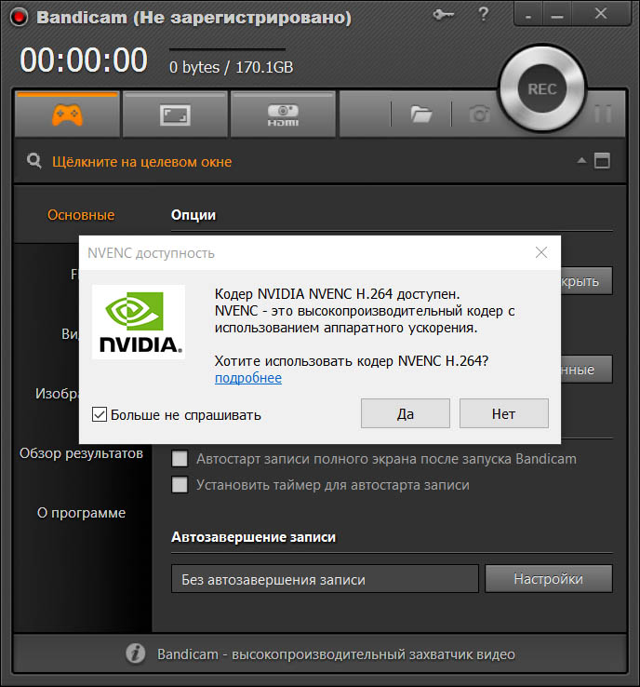640x687 pixels.
Task: Confirm NVENC use with the 'Да' button
Action: click(406, 413)
